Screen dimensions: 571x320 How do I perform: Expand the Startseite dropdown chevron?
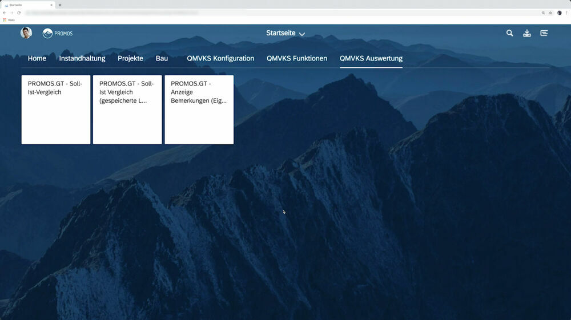click(x=302, y=34)
